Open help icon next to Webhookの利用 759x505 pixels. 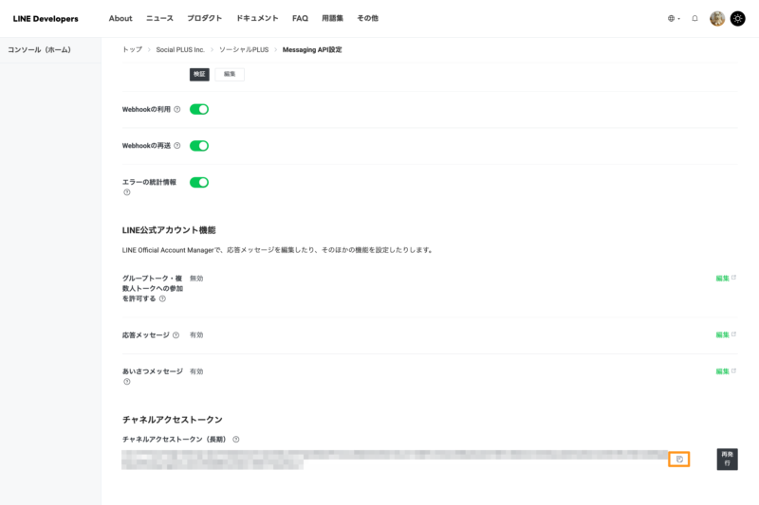177,109
